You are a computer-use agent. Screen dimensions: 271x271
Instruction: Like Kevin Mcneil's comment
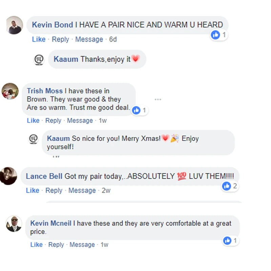37,245
